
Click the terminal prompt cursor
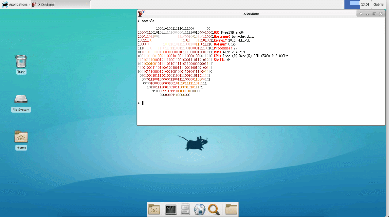pyautogui.click(x=143, y=103)
